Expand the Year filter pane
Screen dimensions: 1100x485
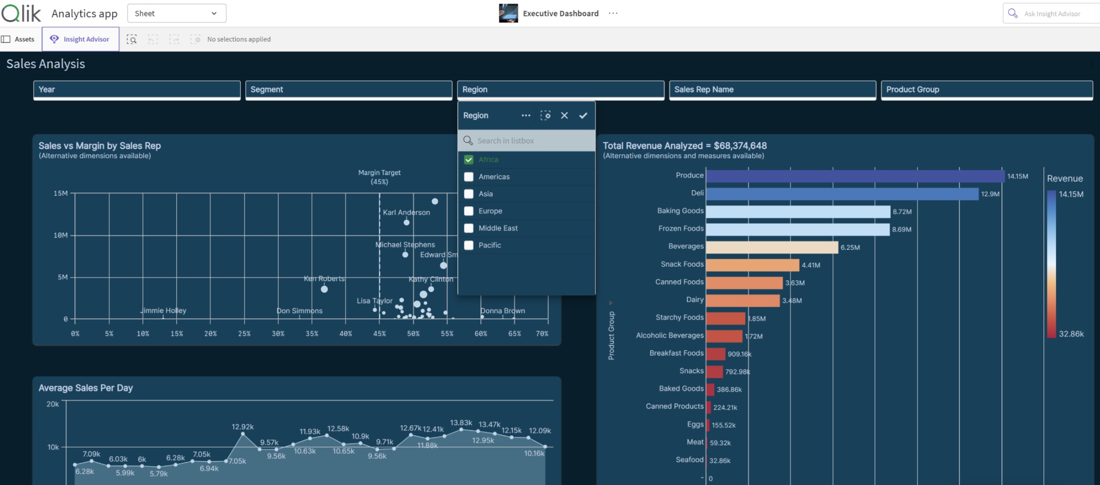point(137,90)
